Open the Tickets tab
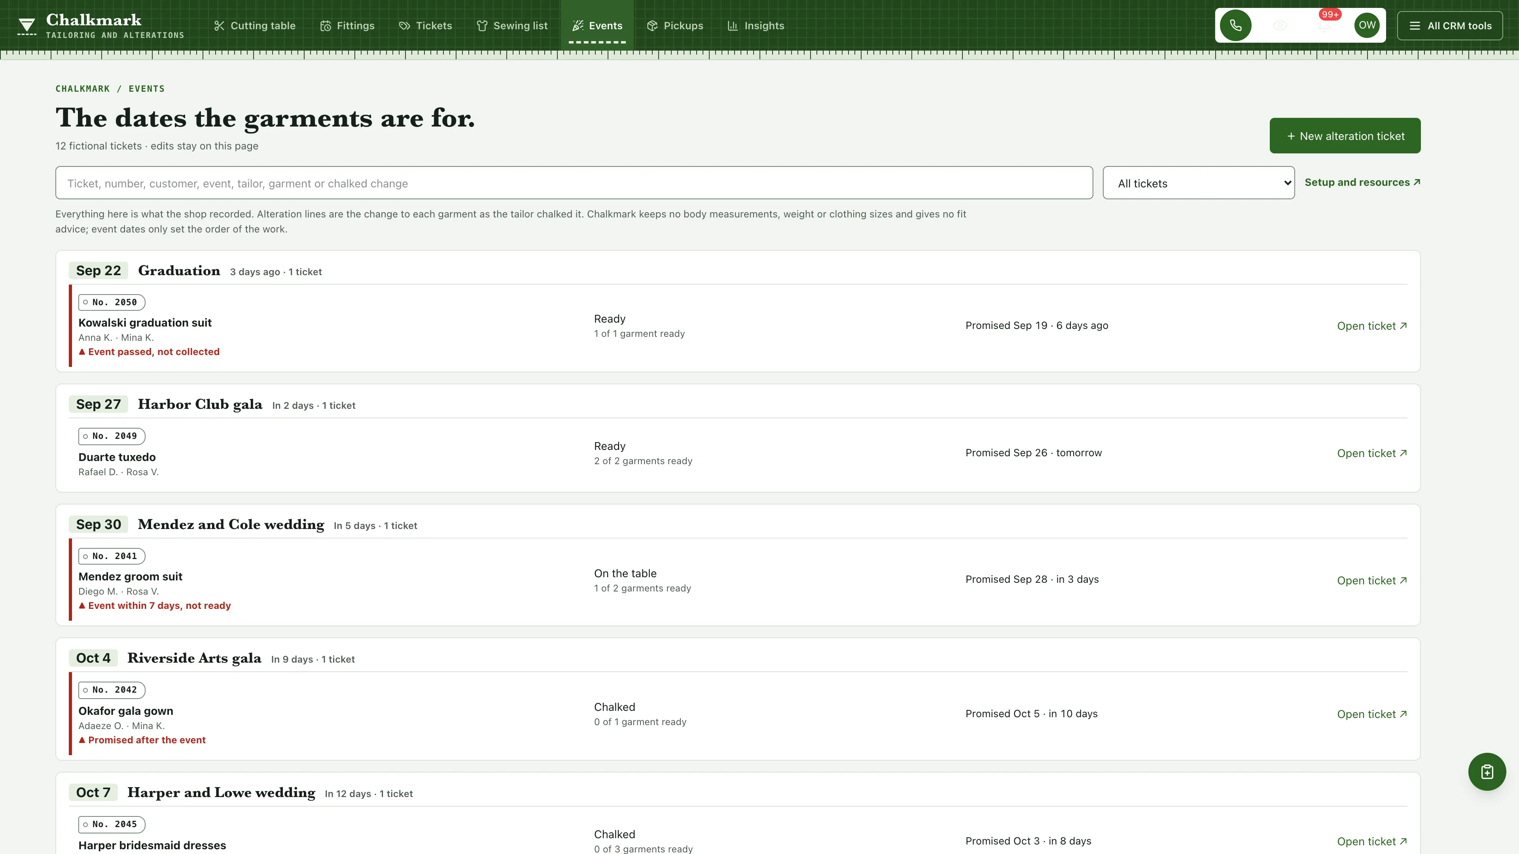The image size is (1519, 854). pyautogui.click(x=426, y=26)
